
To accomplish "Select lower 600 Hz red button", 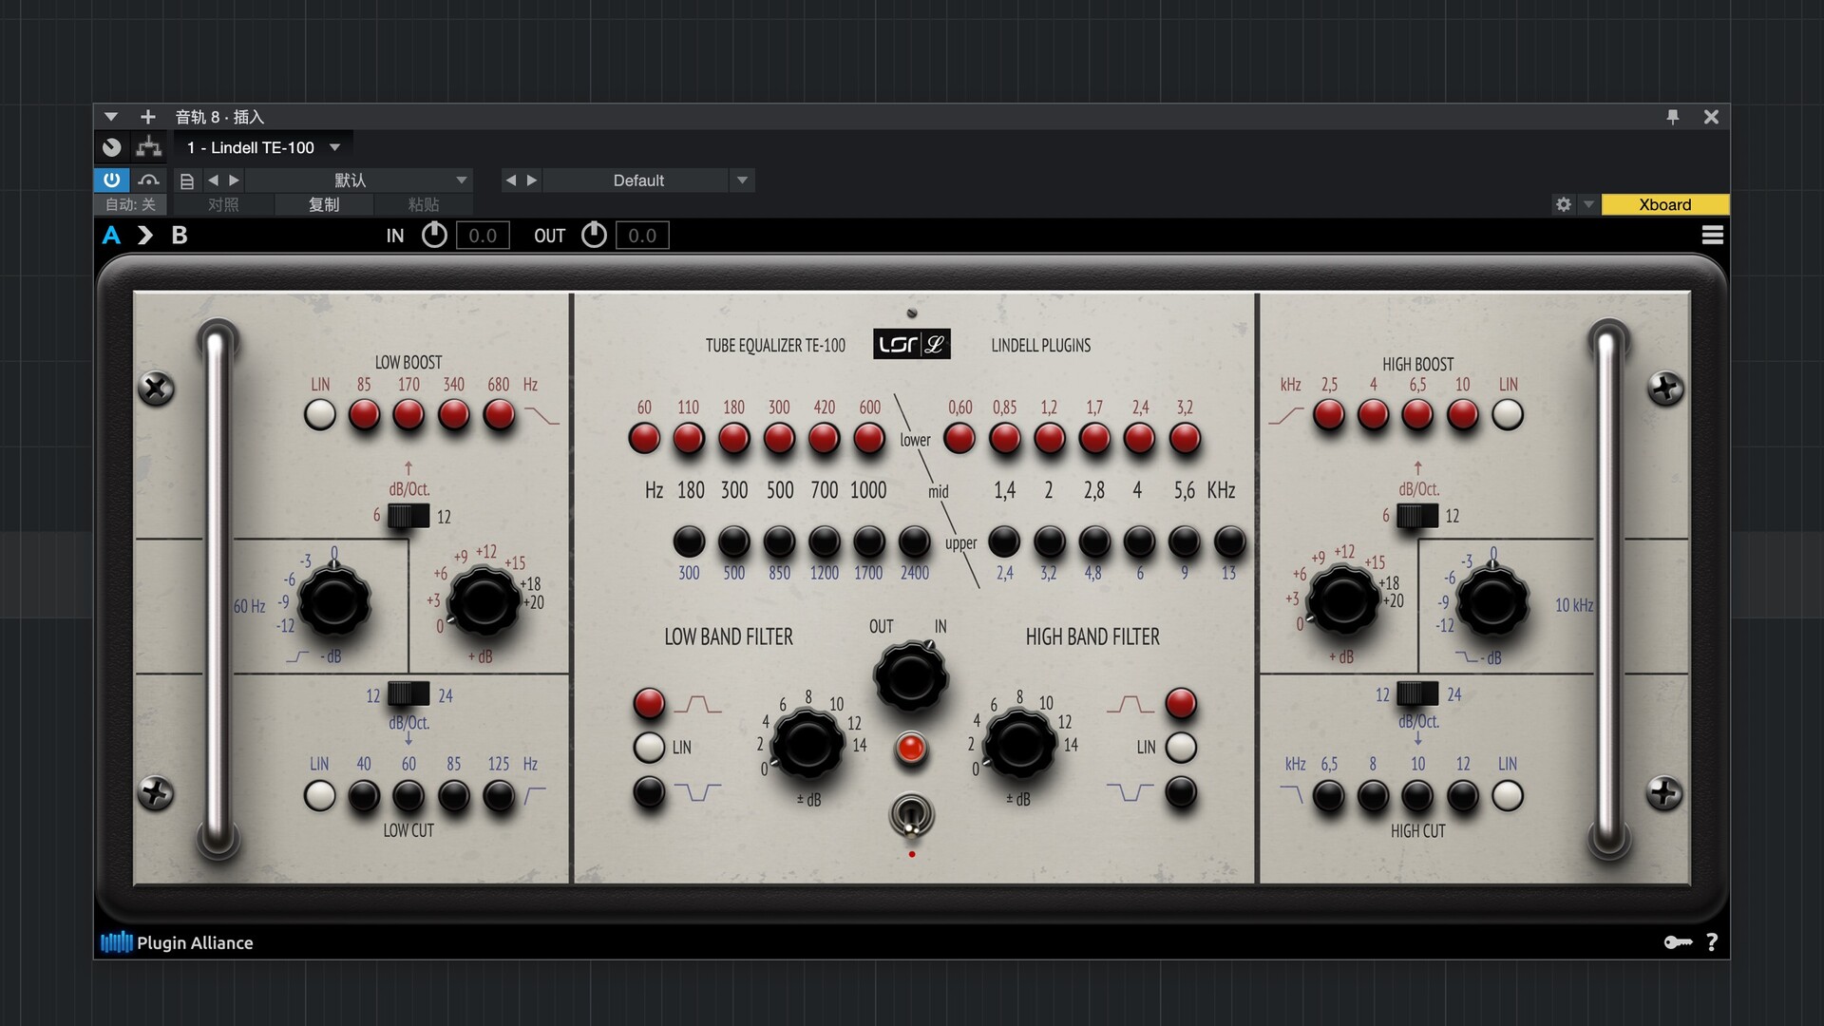I will coord(869,439).
